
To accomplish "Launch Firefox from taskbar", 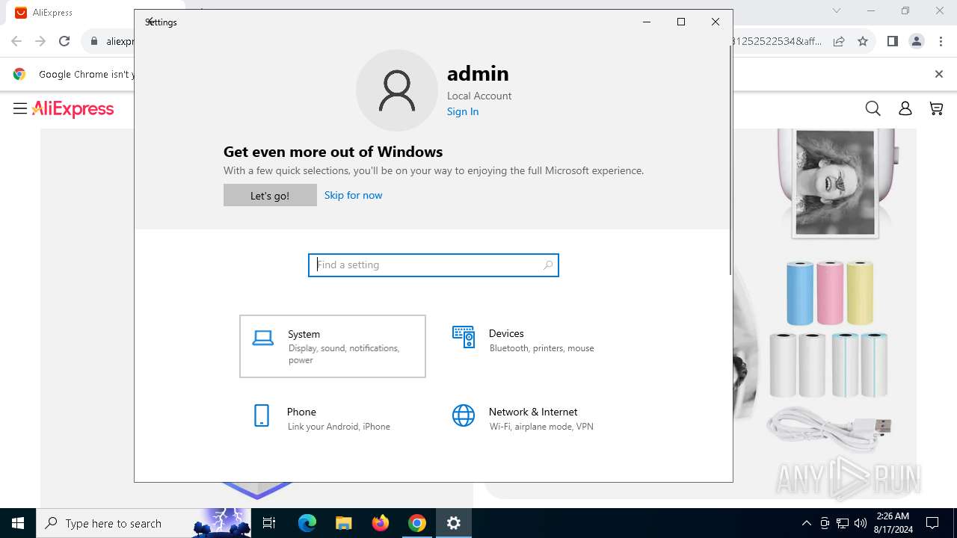I will tap(381, 523).
